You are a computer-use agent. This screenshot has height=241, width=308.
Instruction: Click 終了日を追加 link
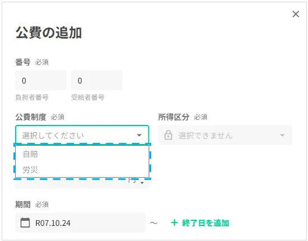click(x=206, y=223)
